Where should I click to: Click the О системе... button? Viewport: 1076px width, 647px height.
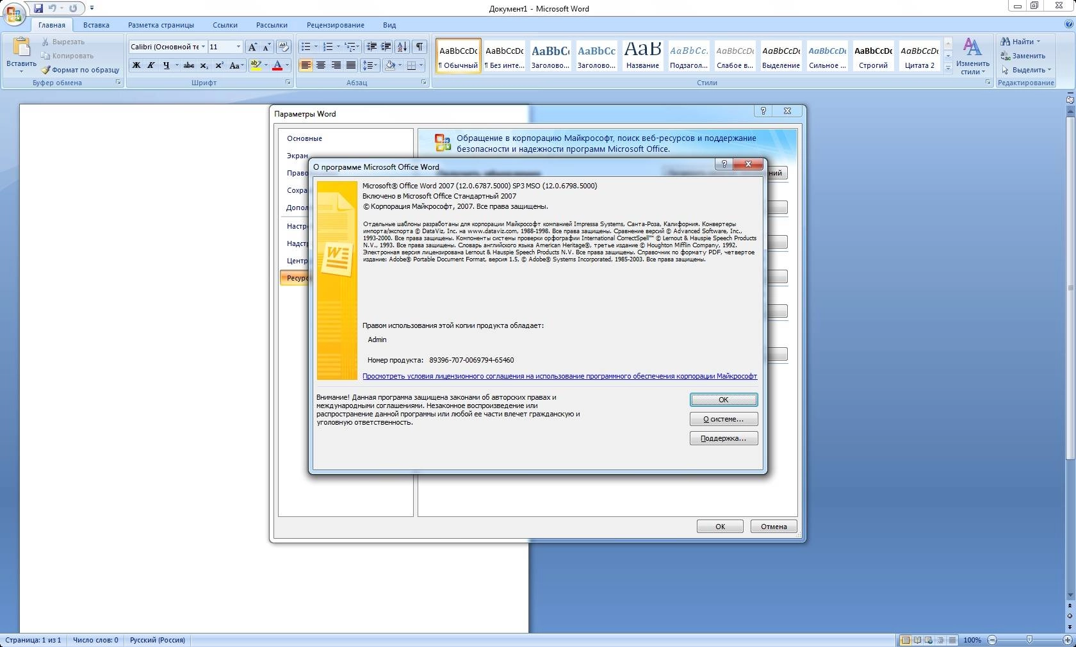(724, 419)
